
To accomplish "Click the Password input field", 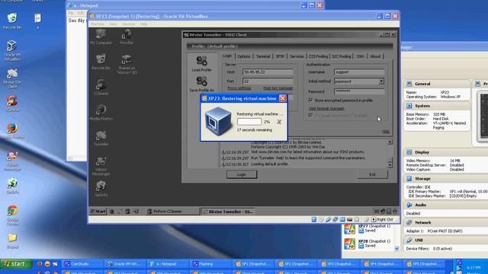I will 359,91.
